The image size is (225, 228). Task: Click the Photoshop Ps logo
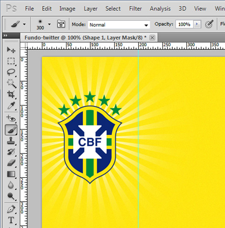pos(11,8)
